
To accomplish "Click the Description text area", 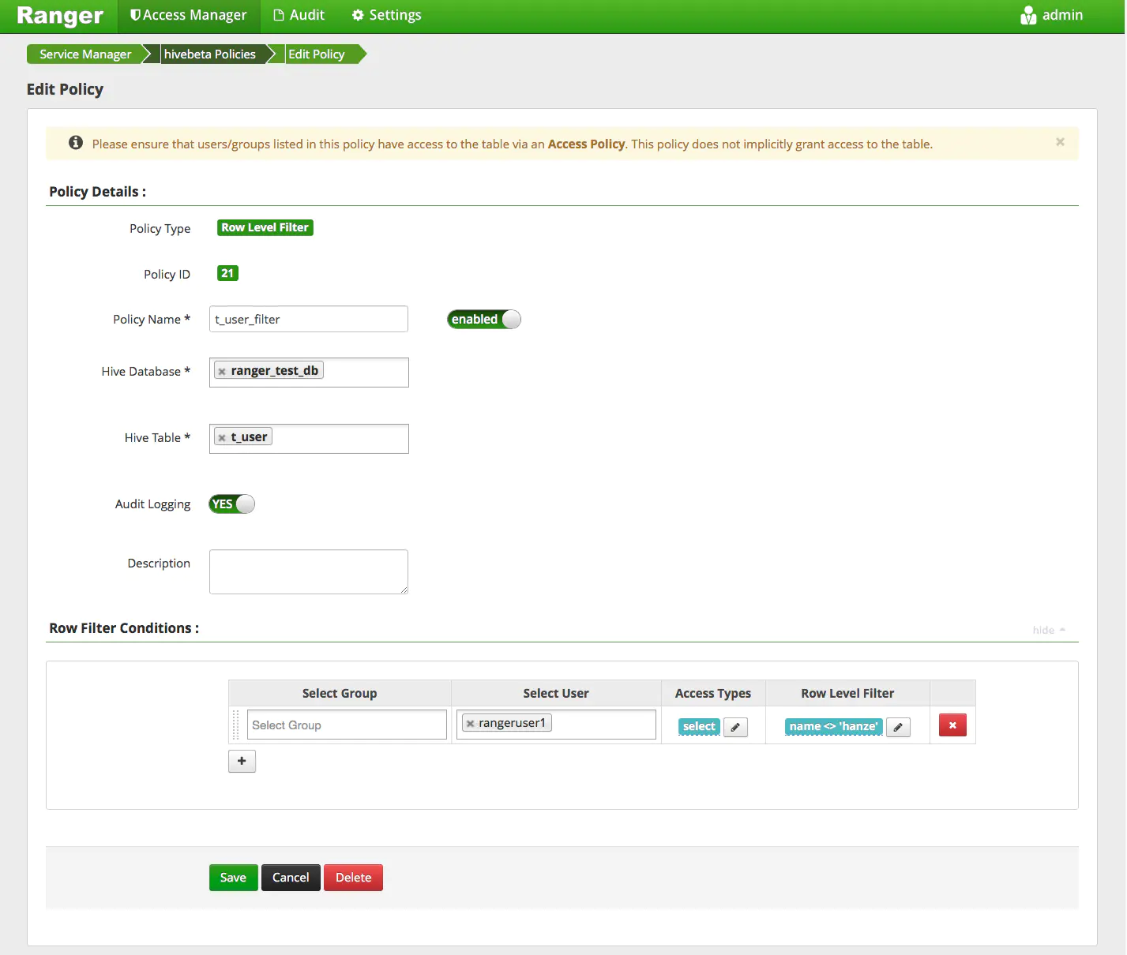I will [309, 571].
